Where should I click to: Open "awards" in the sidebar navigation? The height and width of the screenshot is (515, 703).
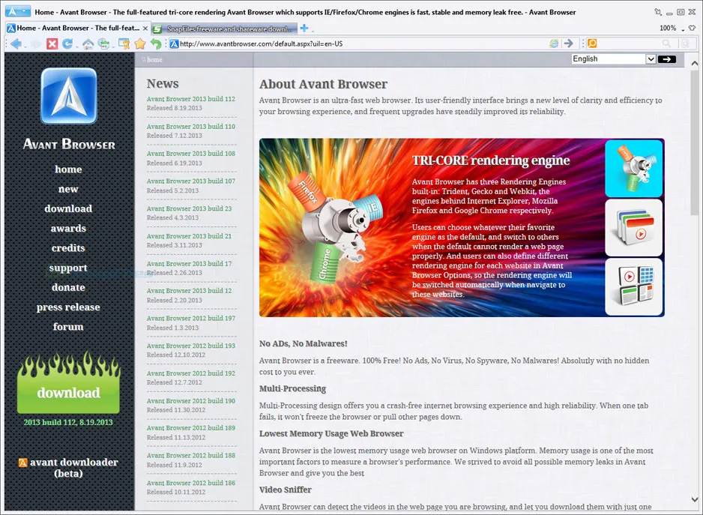click(68, 229)
